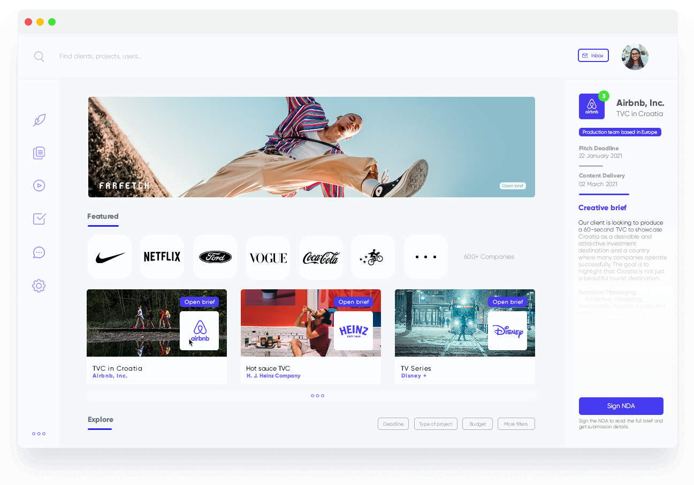
Task: Click the Sign NDA button
Action: click(621, 406)
